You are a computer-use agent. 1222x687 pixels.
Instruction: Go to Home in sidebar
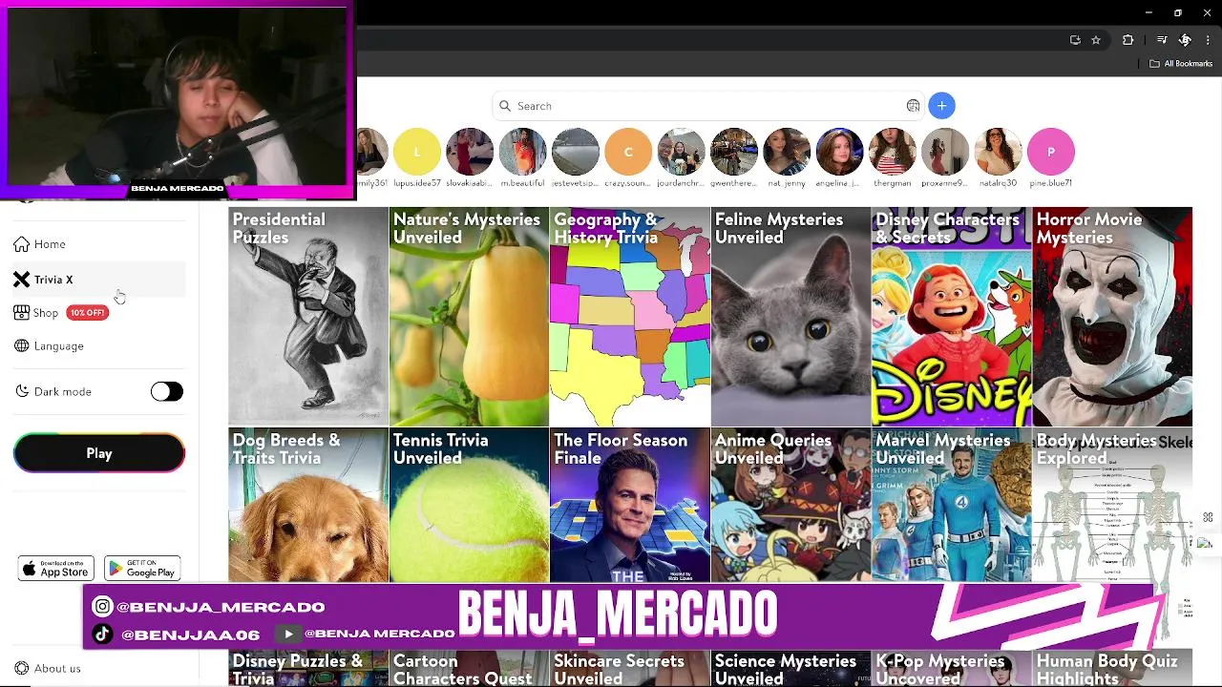point(99,244)
